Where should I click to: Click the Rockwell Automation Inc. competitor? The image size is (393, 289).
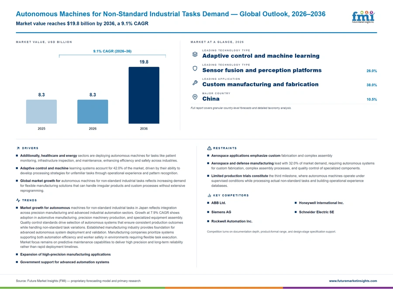click(231, 221)
